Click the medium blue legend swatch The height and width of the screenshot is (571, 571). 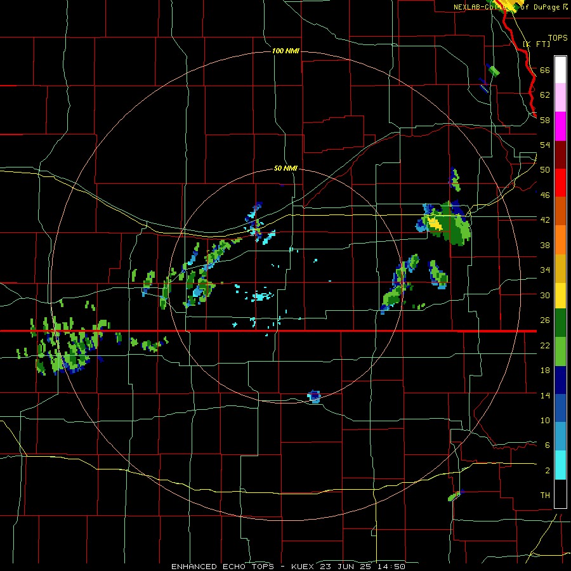pos(560,408)
